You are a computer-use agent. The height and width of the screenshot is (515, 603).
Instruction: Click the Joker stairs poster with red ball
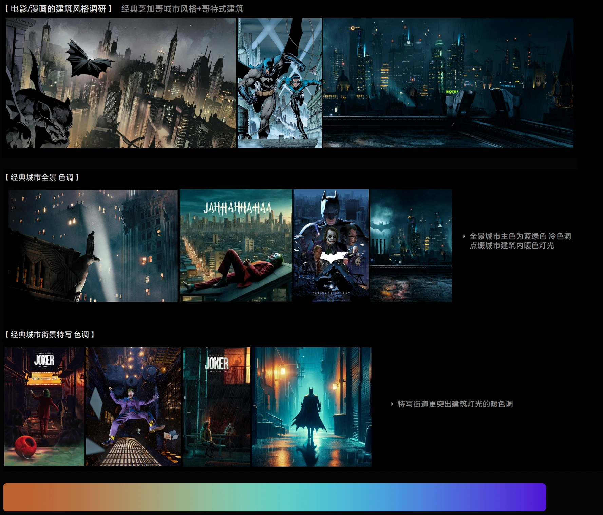click(44, 406)
